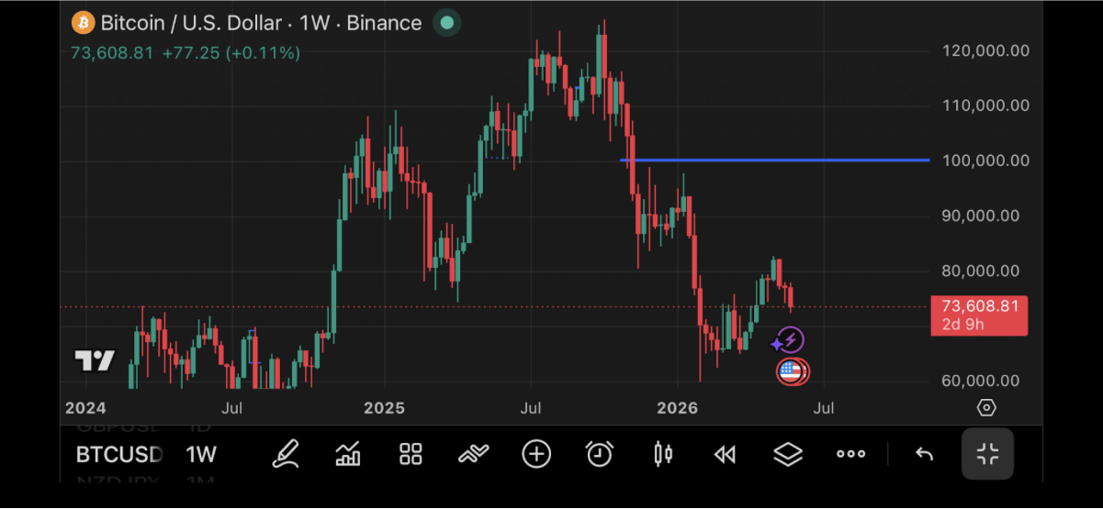Tap the 80,000.00 price axis label

pyautogui.click(x=981, y=271)
